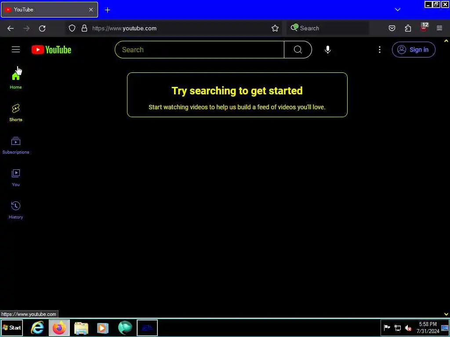Open the Windows Start menu
This screenshot has height=337, width=450.
[12, 327]
